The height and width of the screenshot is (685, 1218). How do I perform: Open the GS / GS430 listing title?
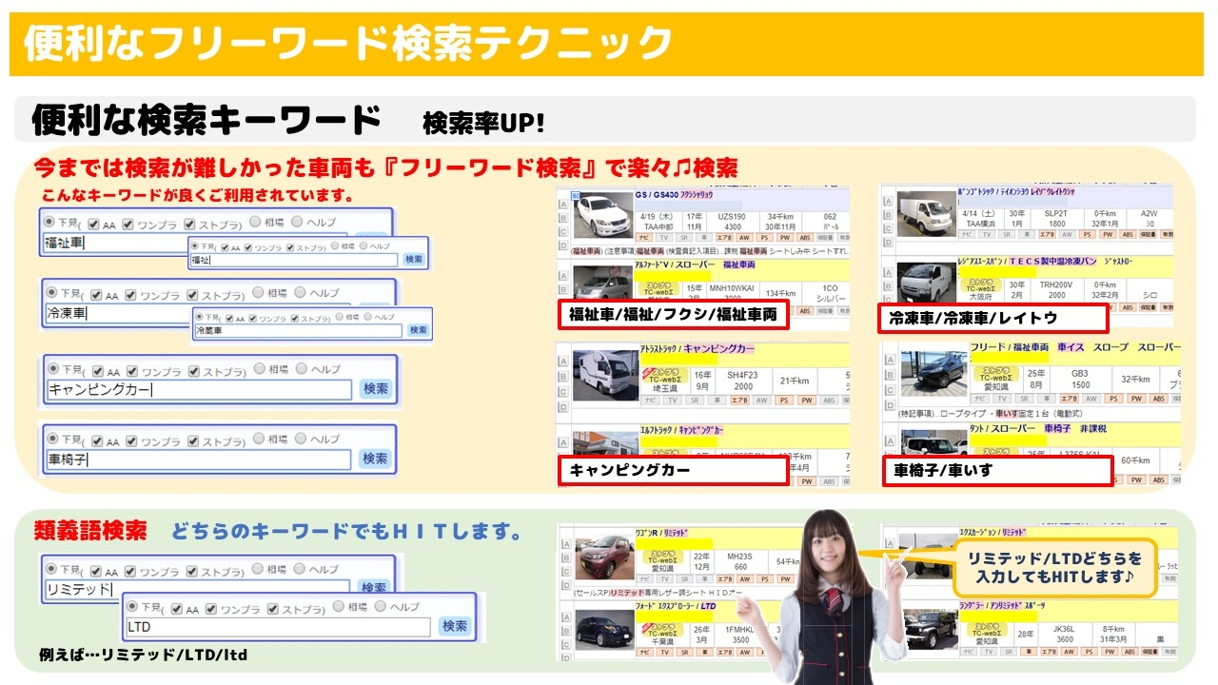pyautogui.click(x=675, y=196)
